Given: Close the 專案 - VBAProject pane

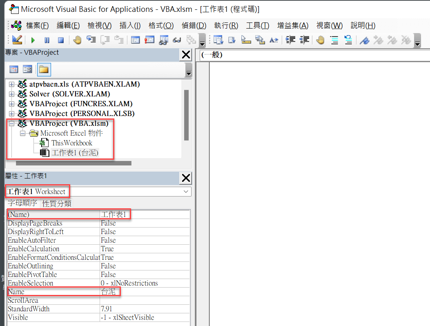Looking at the screenshot, I should (x=186, y=55).
